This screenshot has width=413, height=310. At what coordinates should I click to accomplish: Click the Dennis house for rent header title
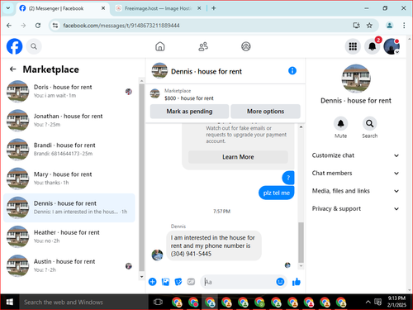click(x=206, y=71)
